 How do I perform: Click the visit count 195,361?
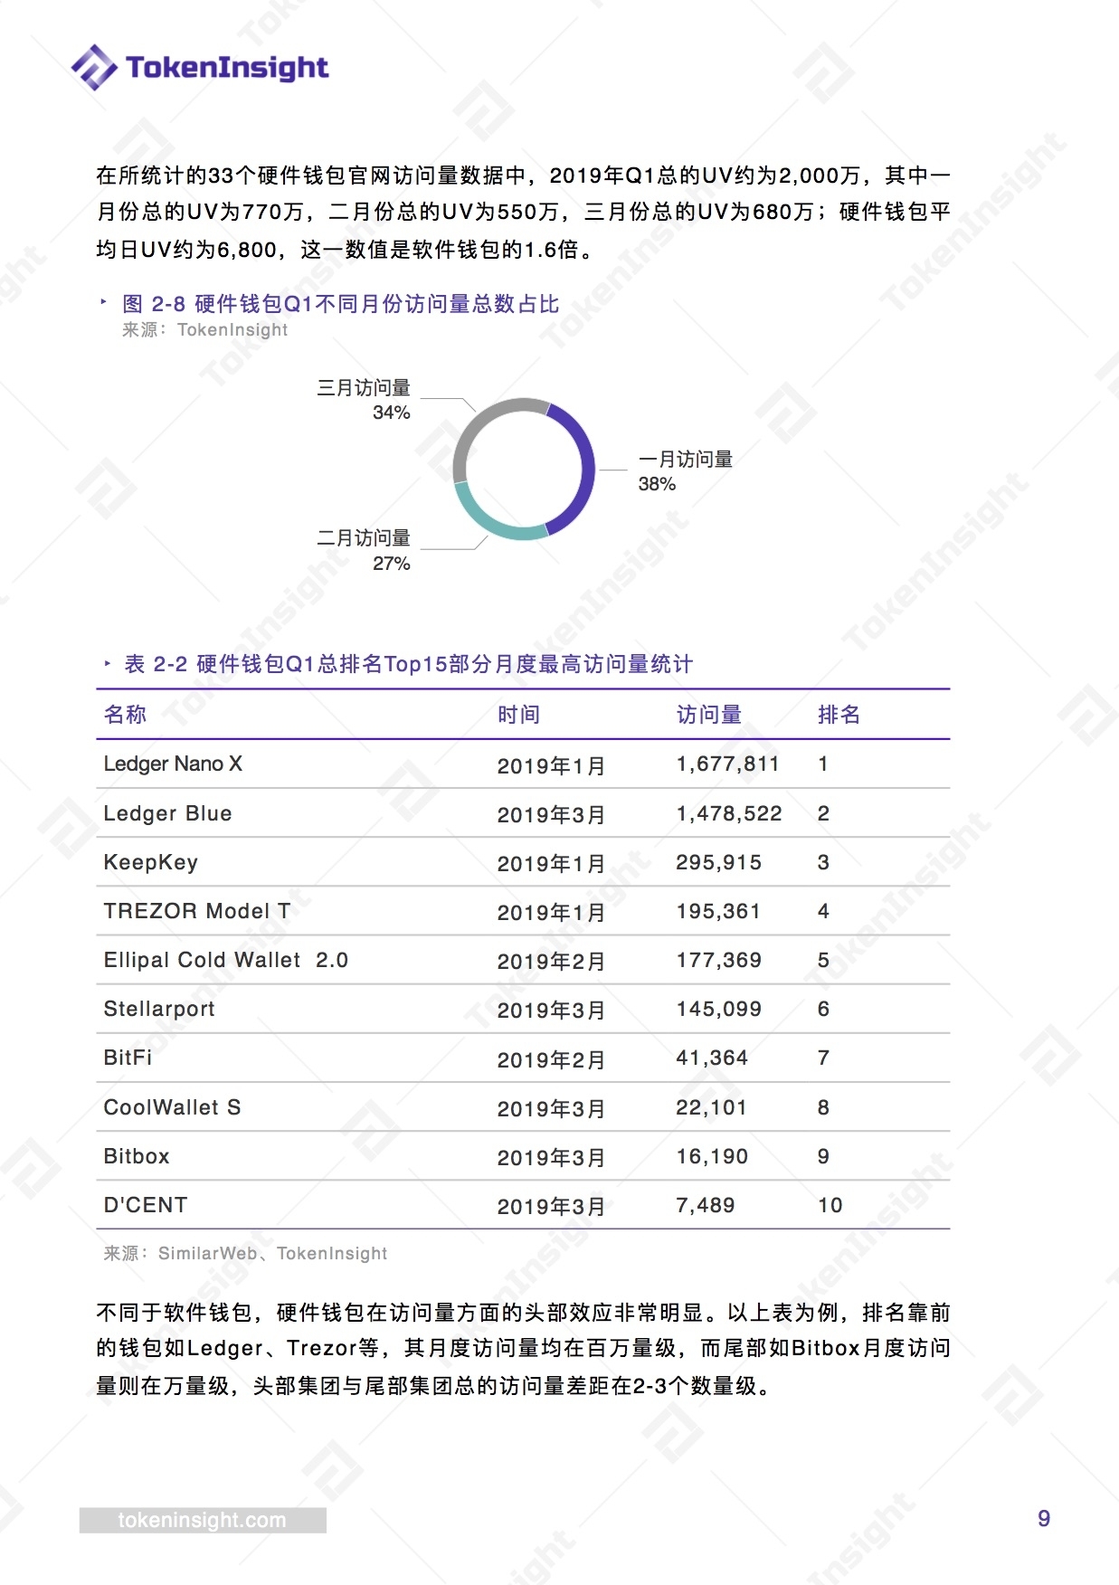pos(719,911)
